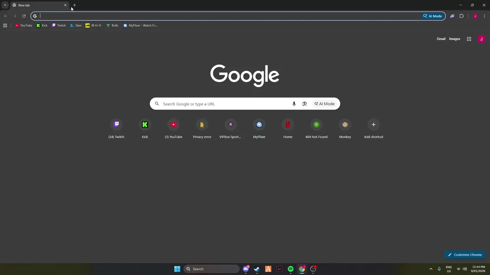
Task: Open the YouTube bookmark
Action: pos(23,26)
